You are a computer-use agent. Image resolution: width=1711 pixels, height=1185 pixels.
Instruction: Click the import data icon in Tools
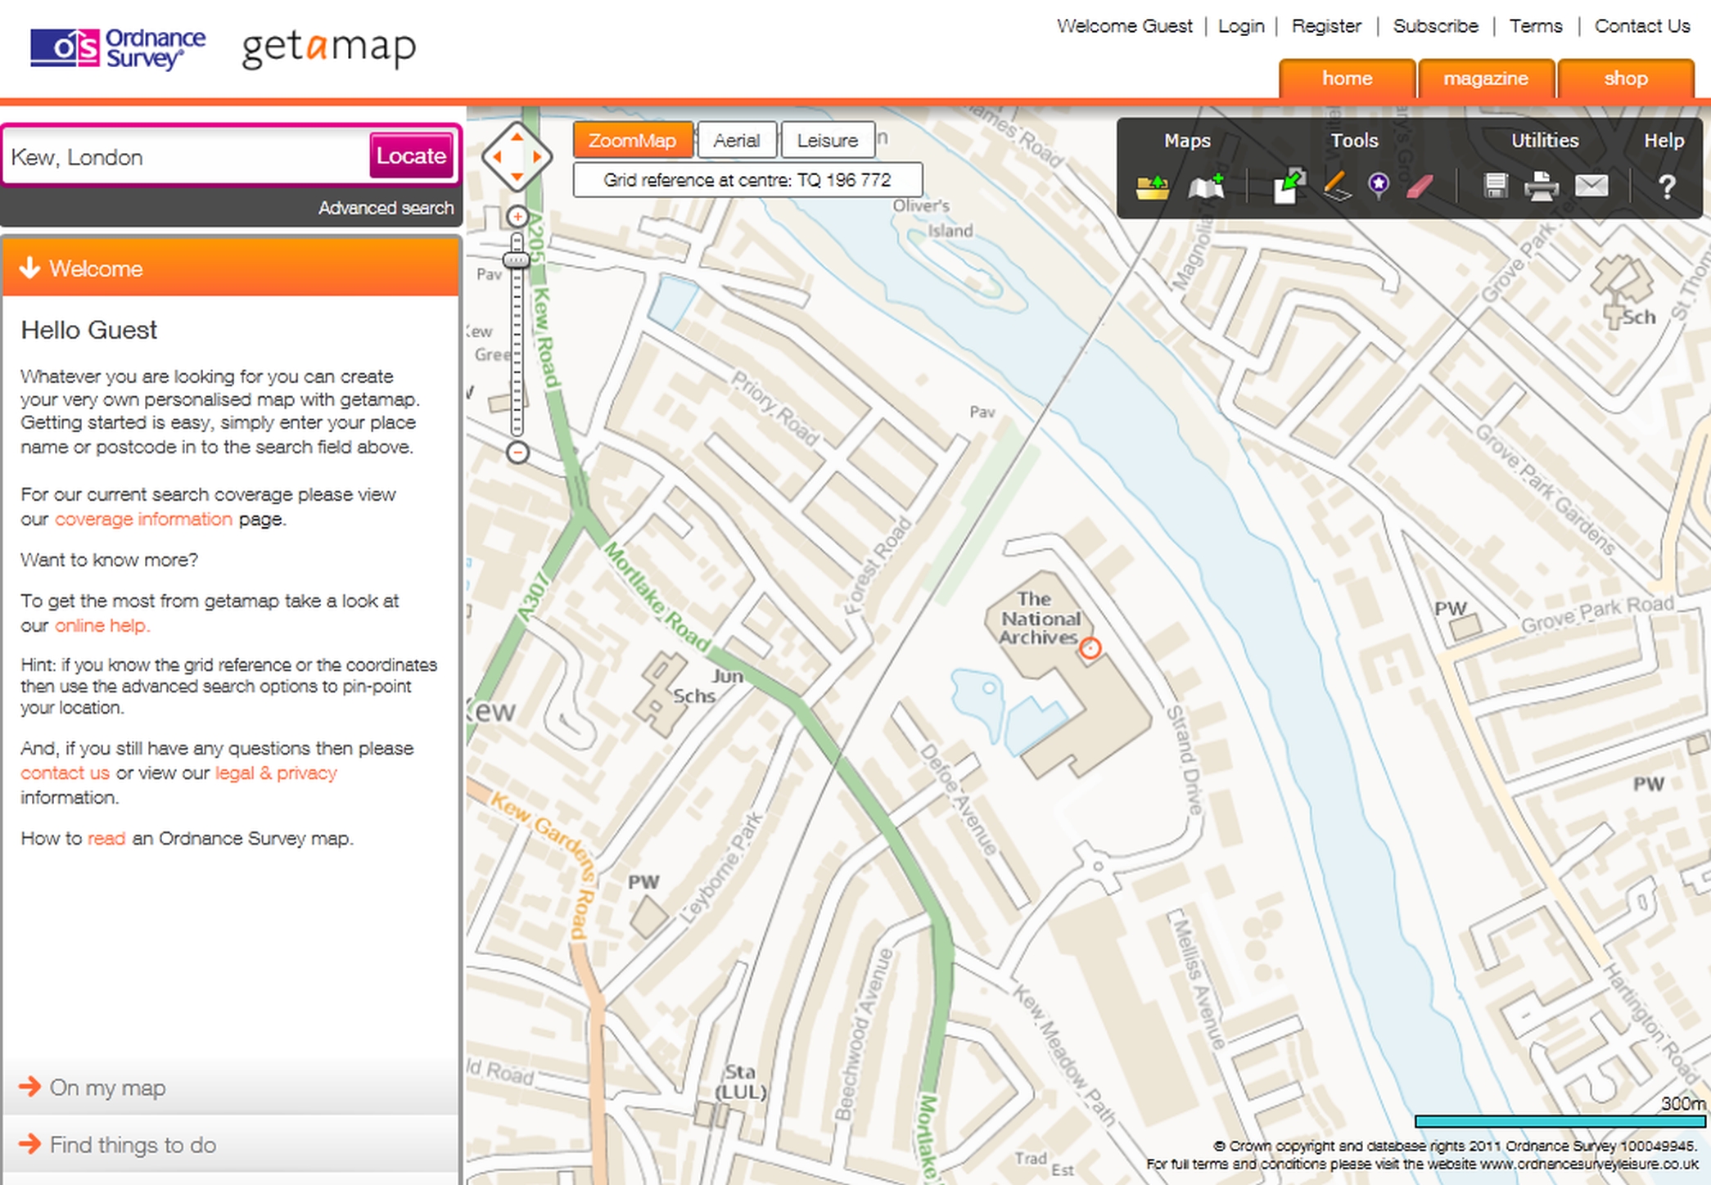click(1289, 187)
